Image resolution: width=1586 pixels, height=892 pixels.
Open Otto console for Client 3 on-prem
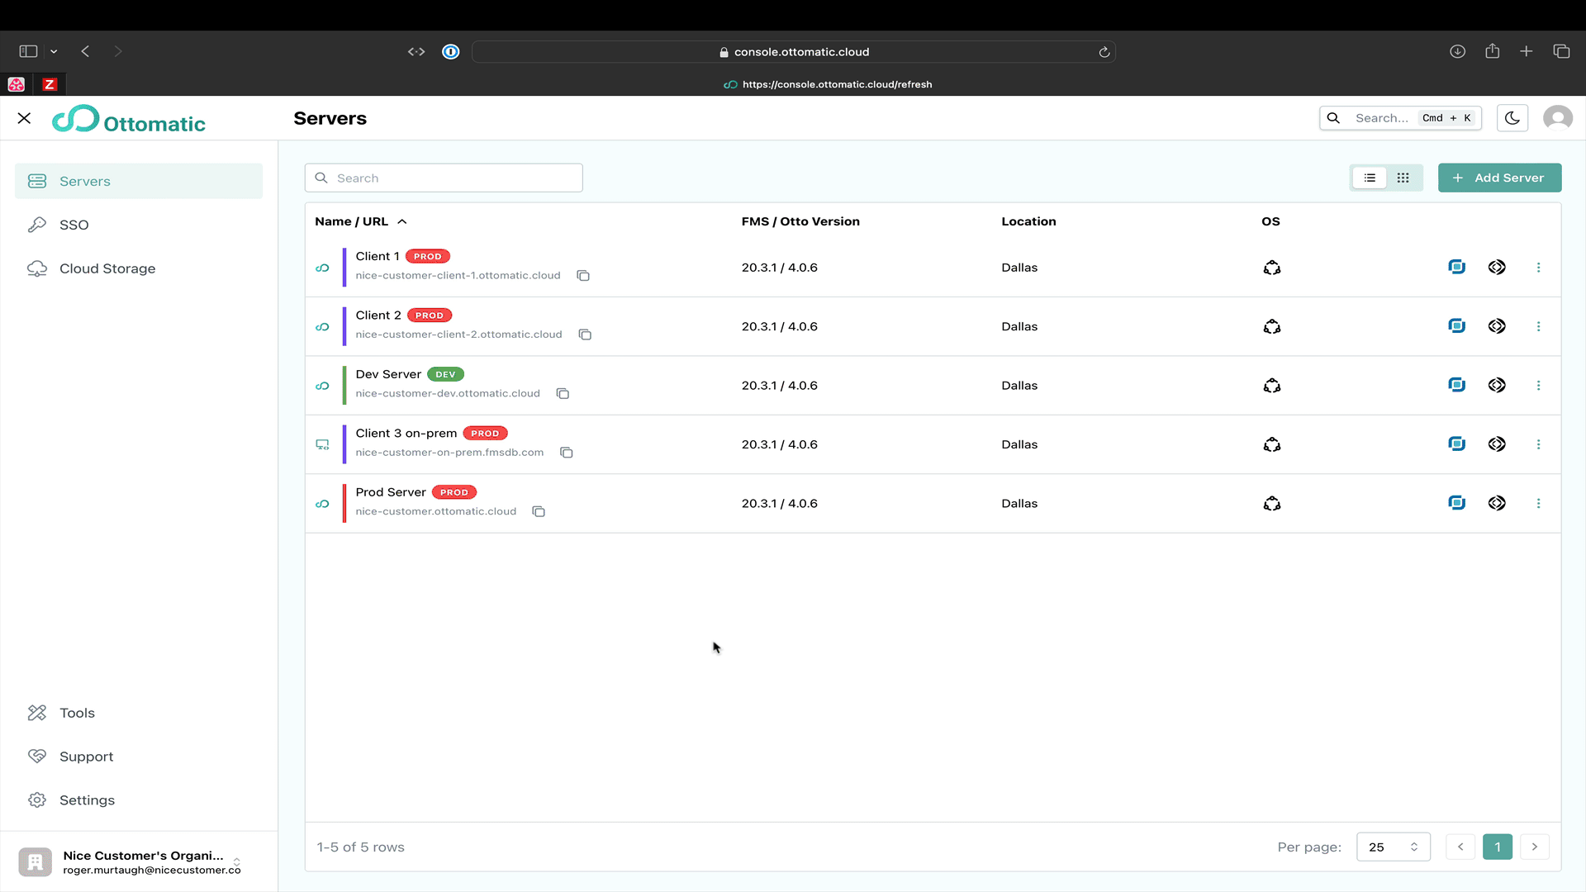click(1497, 444)
